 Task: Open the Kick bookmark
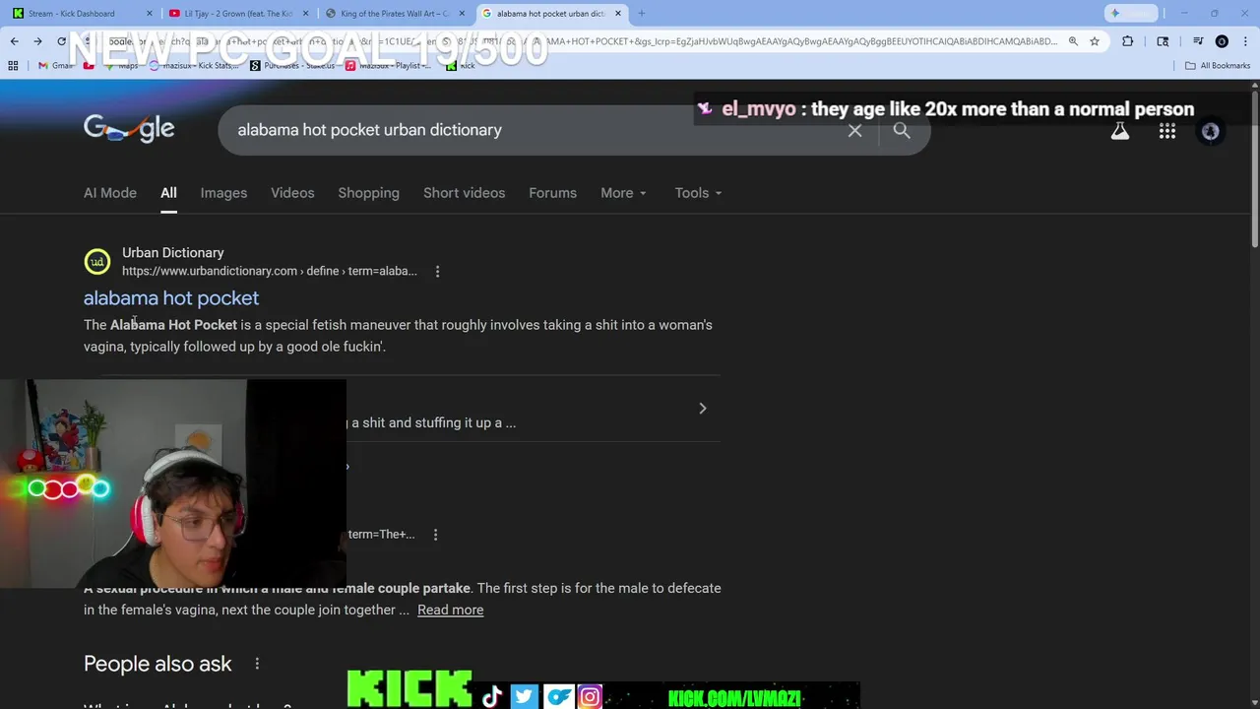(461, 66)
